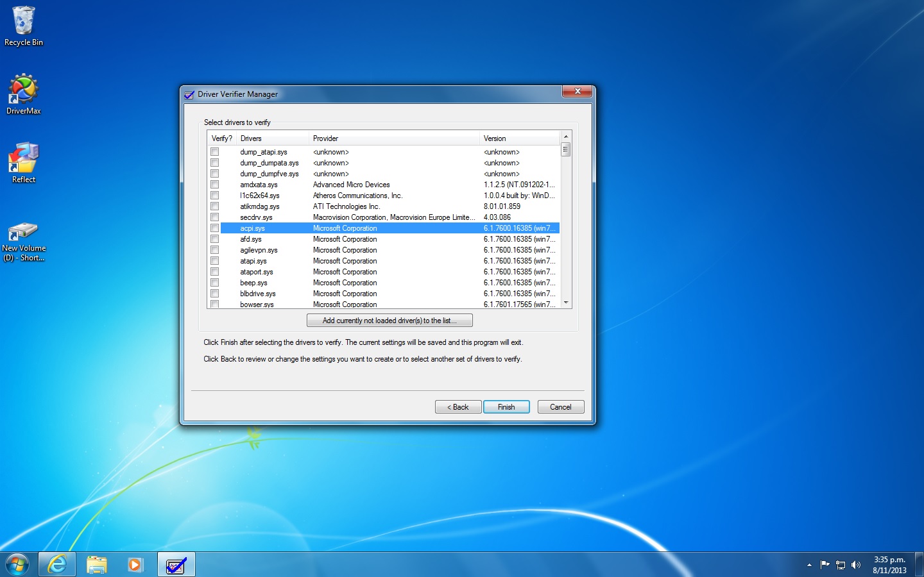The image size is (924, 577).
Task: Click the driver list scrollbar thumb
Action: click(x=566, y=149)
